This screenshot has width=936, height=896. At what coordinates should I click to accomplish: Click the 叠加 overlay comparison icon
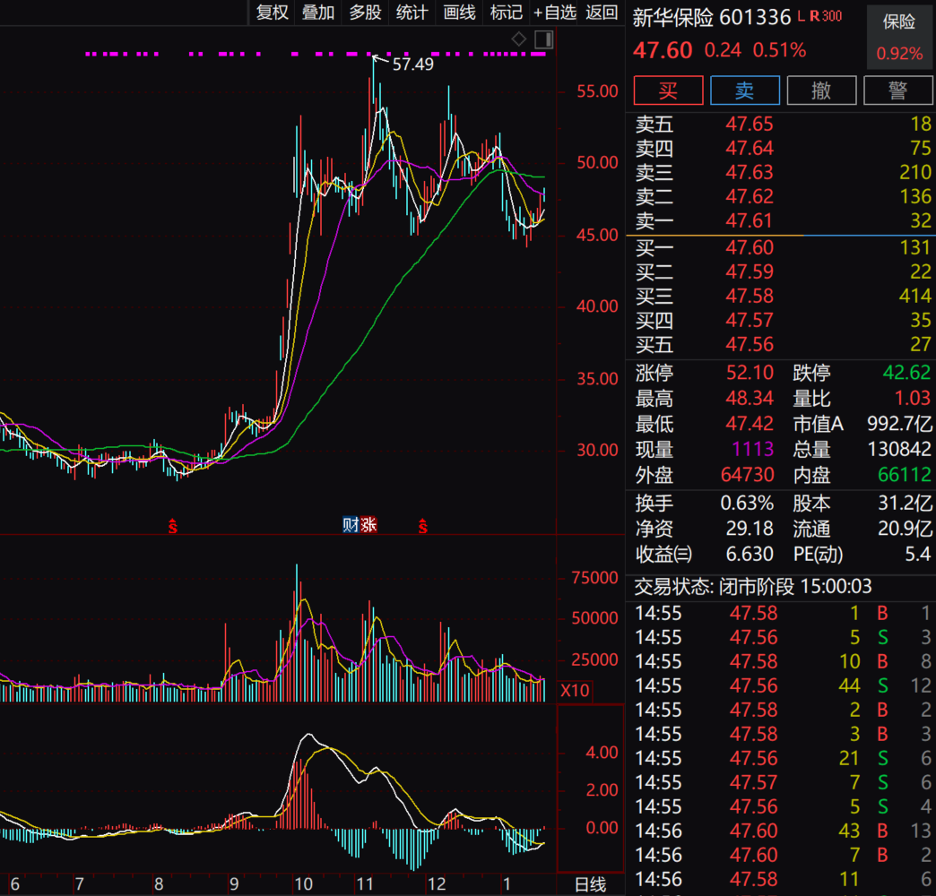pos(317,13)
